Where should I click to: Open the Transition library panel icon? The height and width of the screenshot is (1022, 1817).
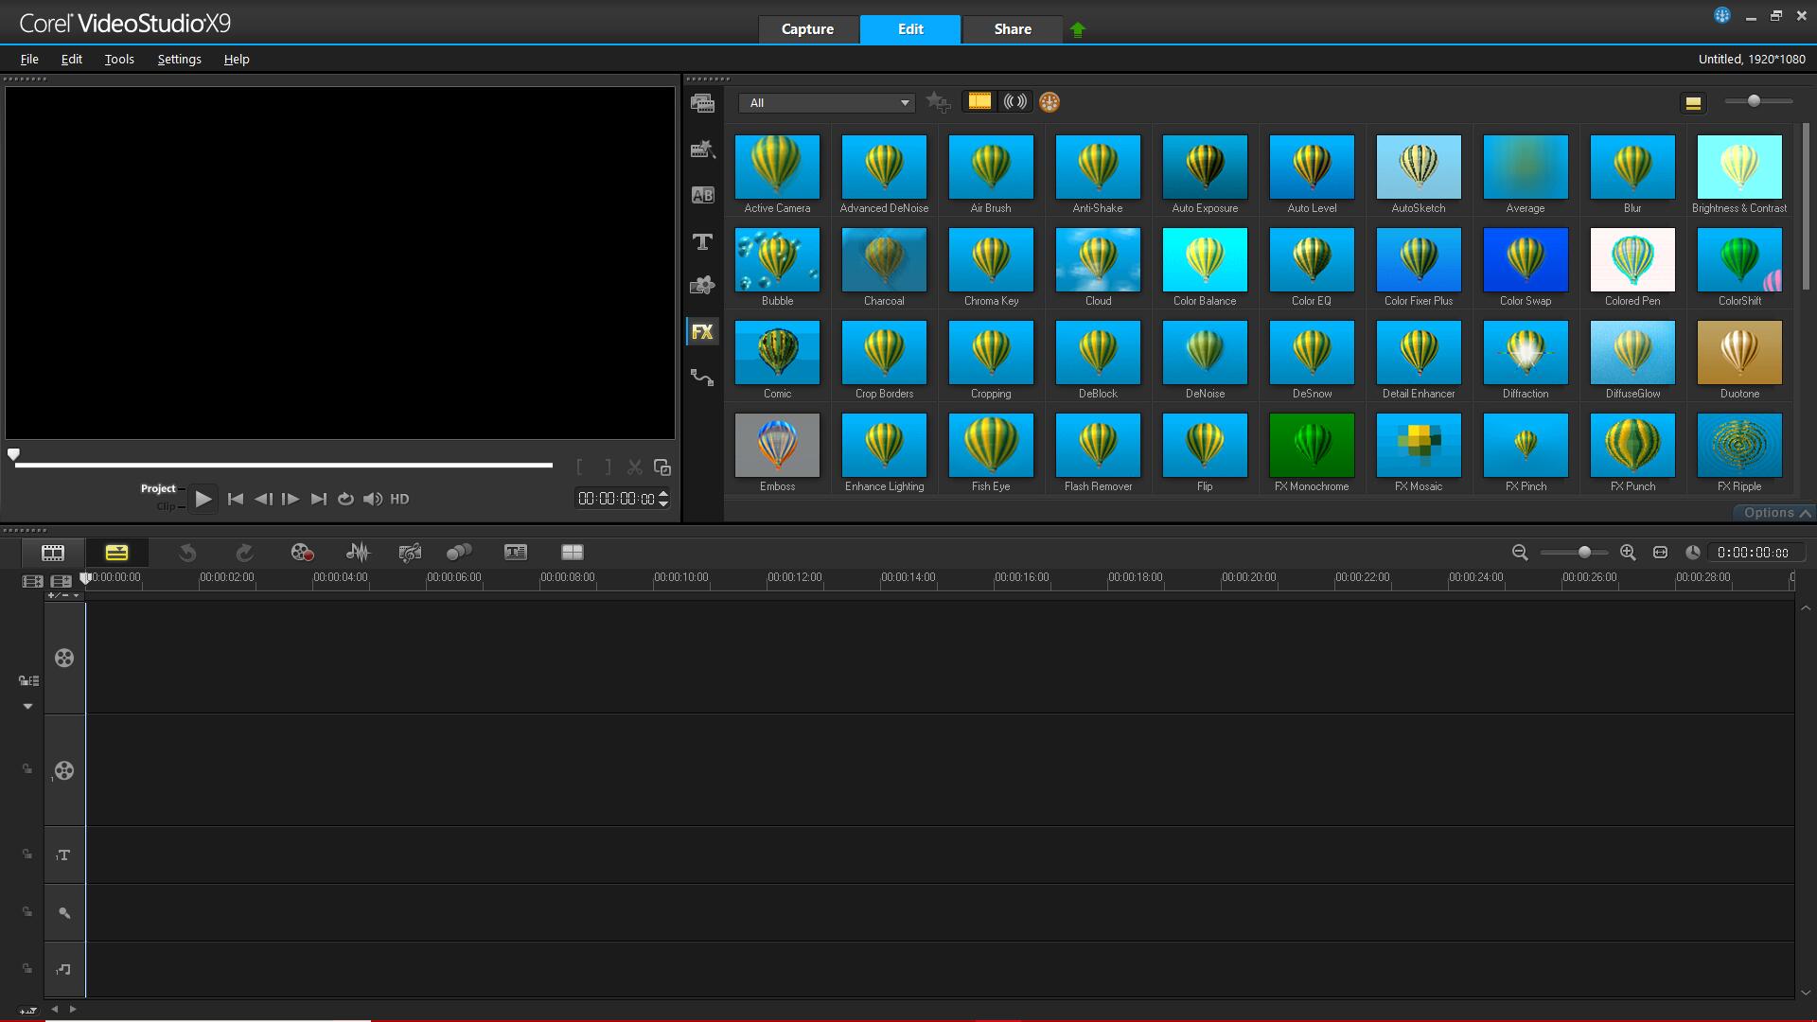point(702,195)
